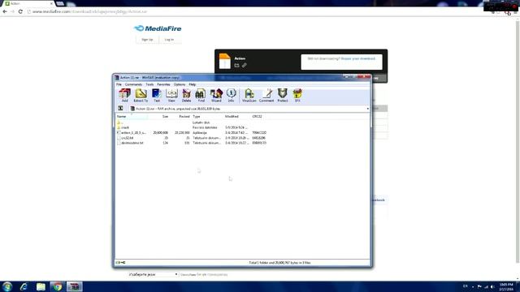Click the copy link icon under Action file
Image resolution: width=520 pixels, height=292 pixels.
(x=244, y=65)
